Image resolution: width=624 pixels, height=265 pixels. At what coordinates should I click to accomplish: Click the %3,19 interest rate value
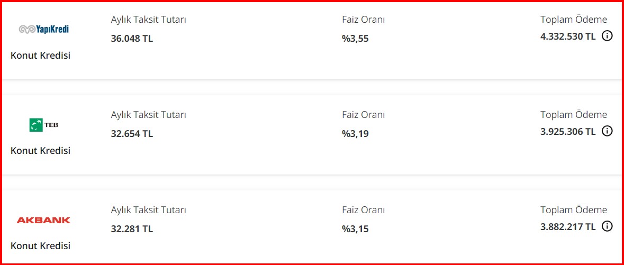click(x=355, y=134)
